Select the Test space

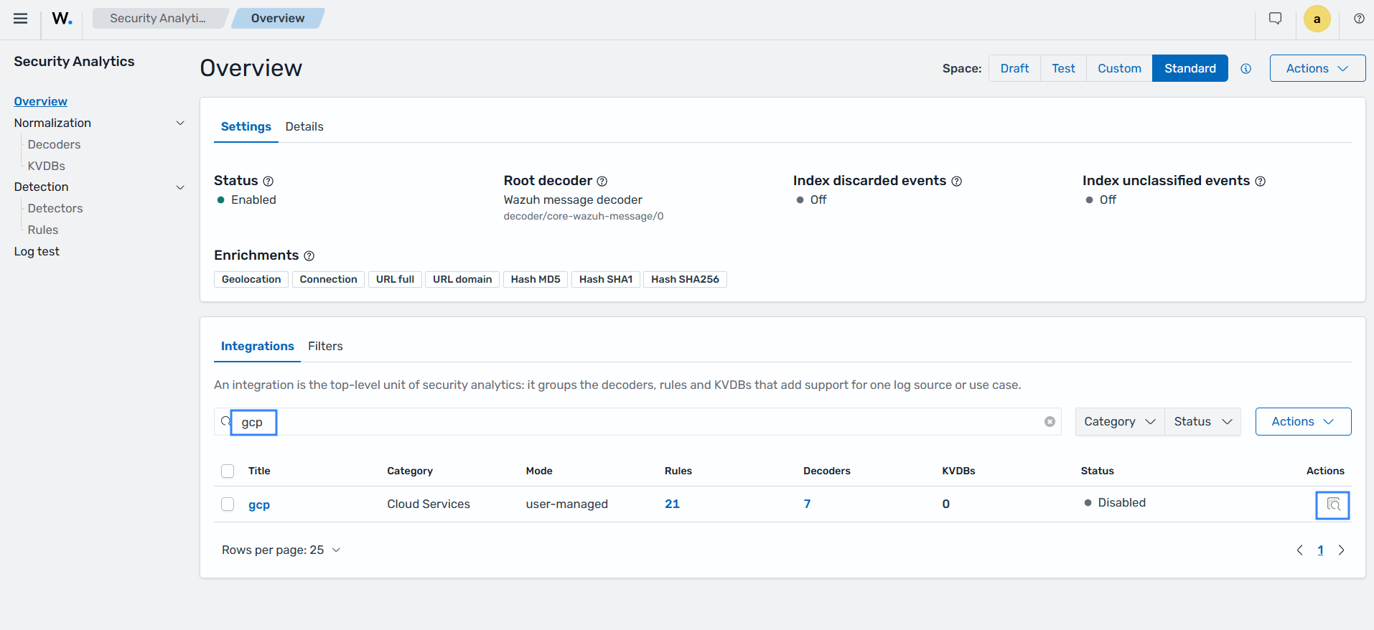point(1063,68)
